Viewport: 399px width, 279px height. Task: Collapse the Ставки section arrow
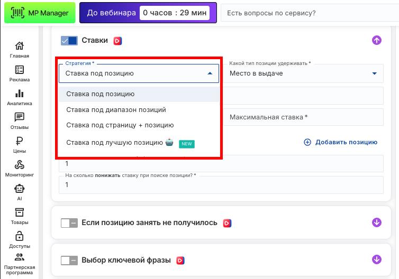click(x=377, y=40)
